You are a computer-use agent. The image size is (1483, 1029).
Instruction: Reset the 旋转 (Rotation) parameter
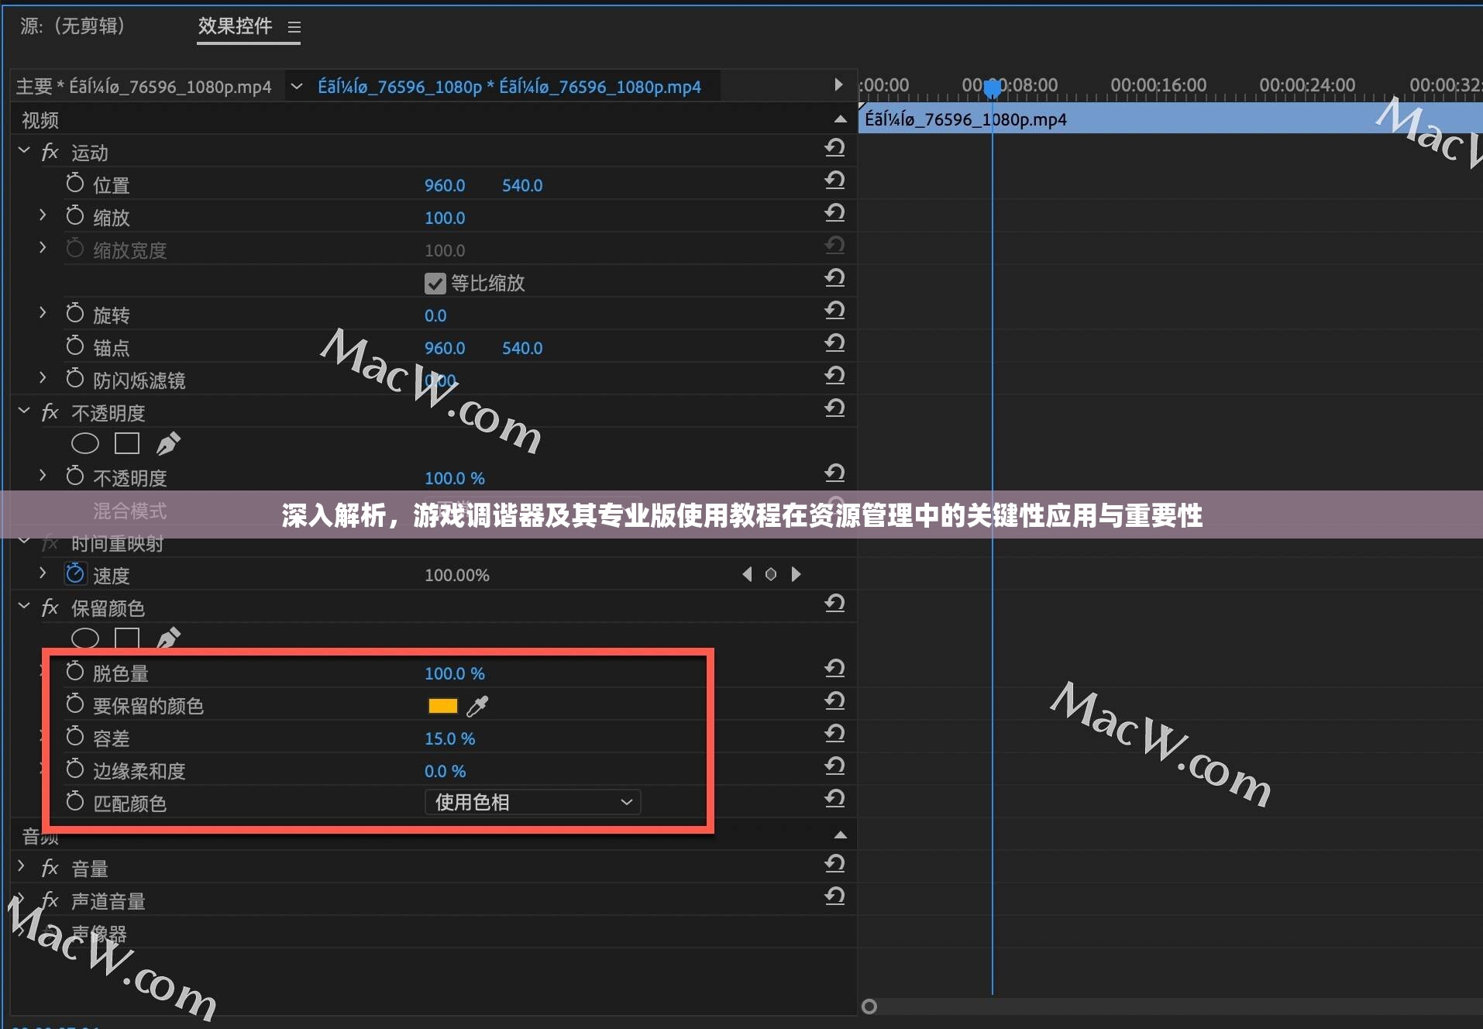pyautogui.click(x=834, y=311)
